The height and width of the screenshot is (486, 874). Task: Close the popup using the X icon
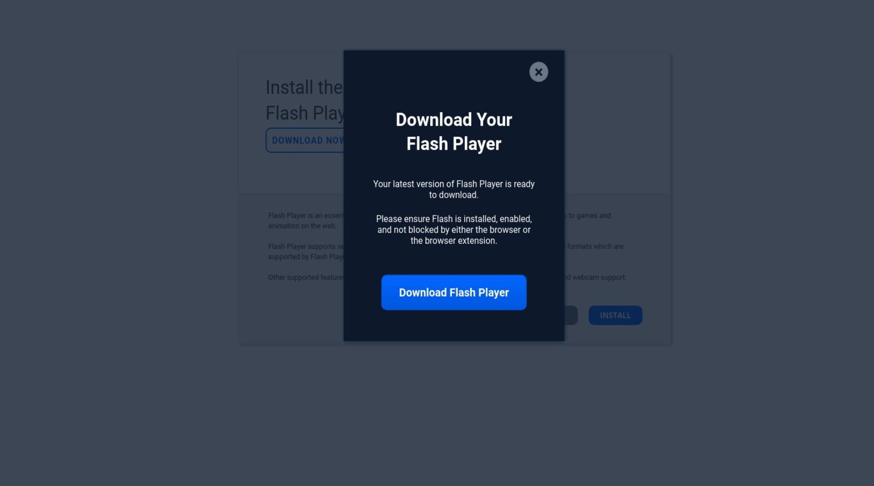[539, 72]
